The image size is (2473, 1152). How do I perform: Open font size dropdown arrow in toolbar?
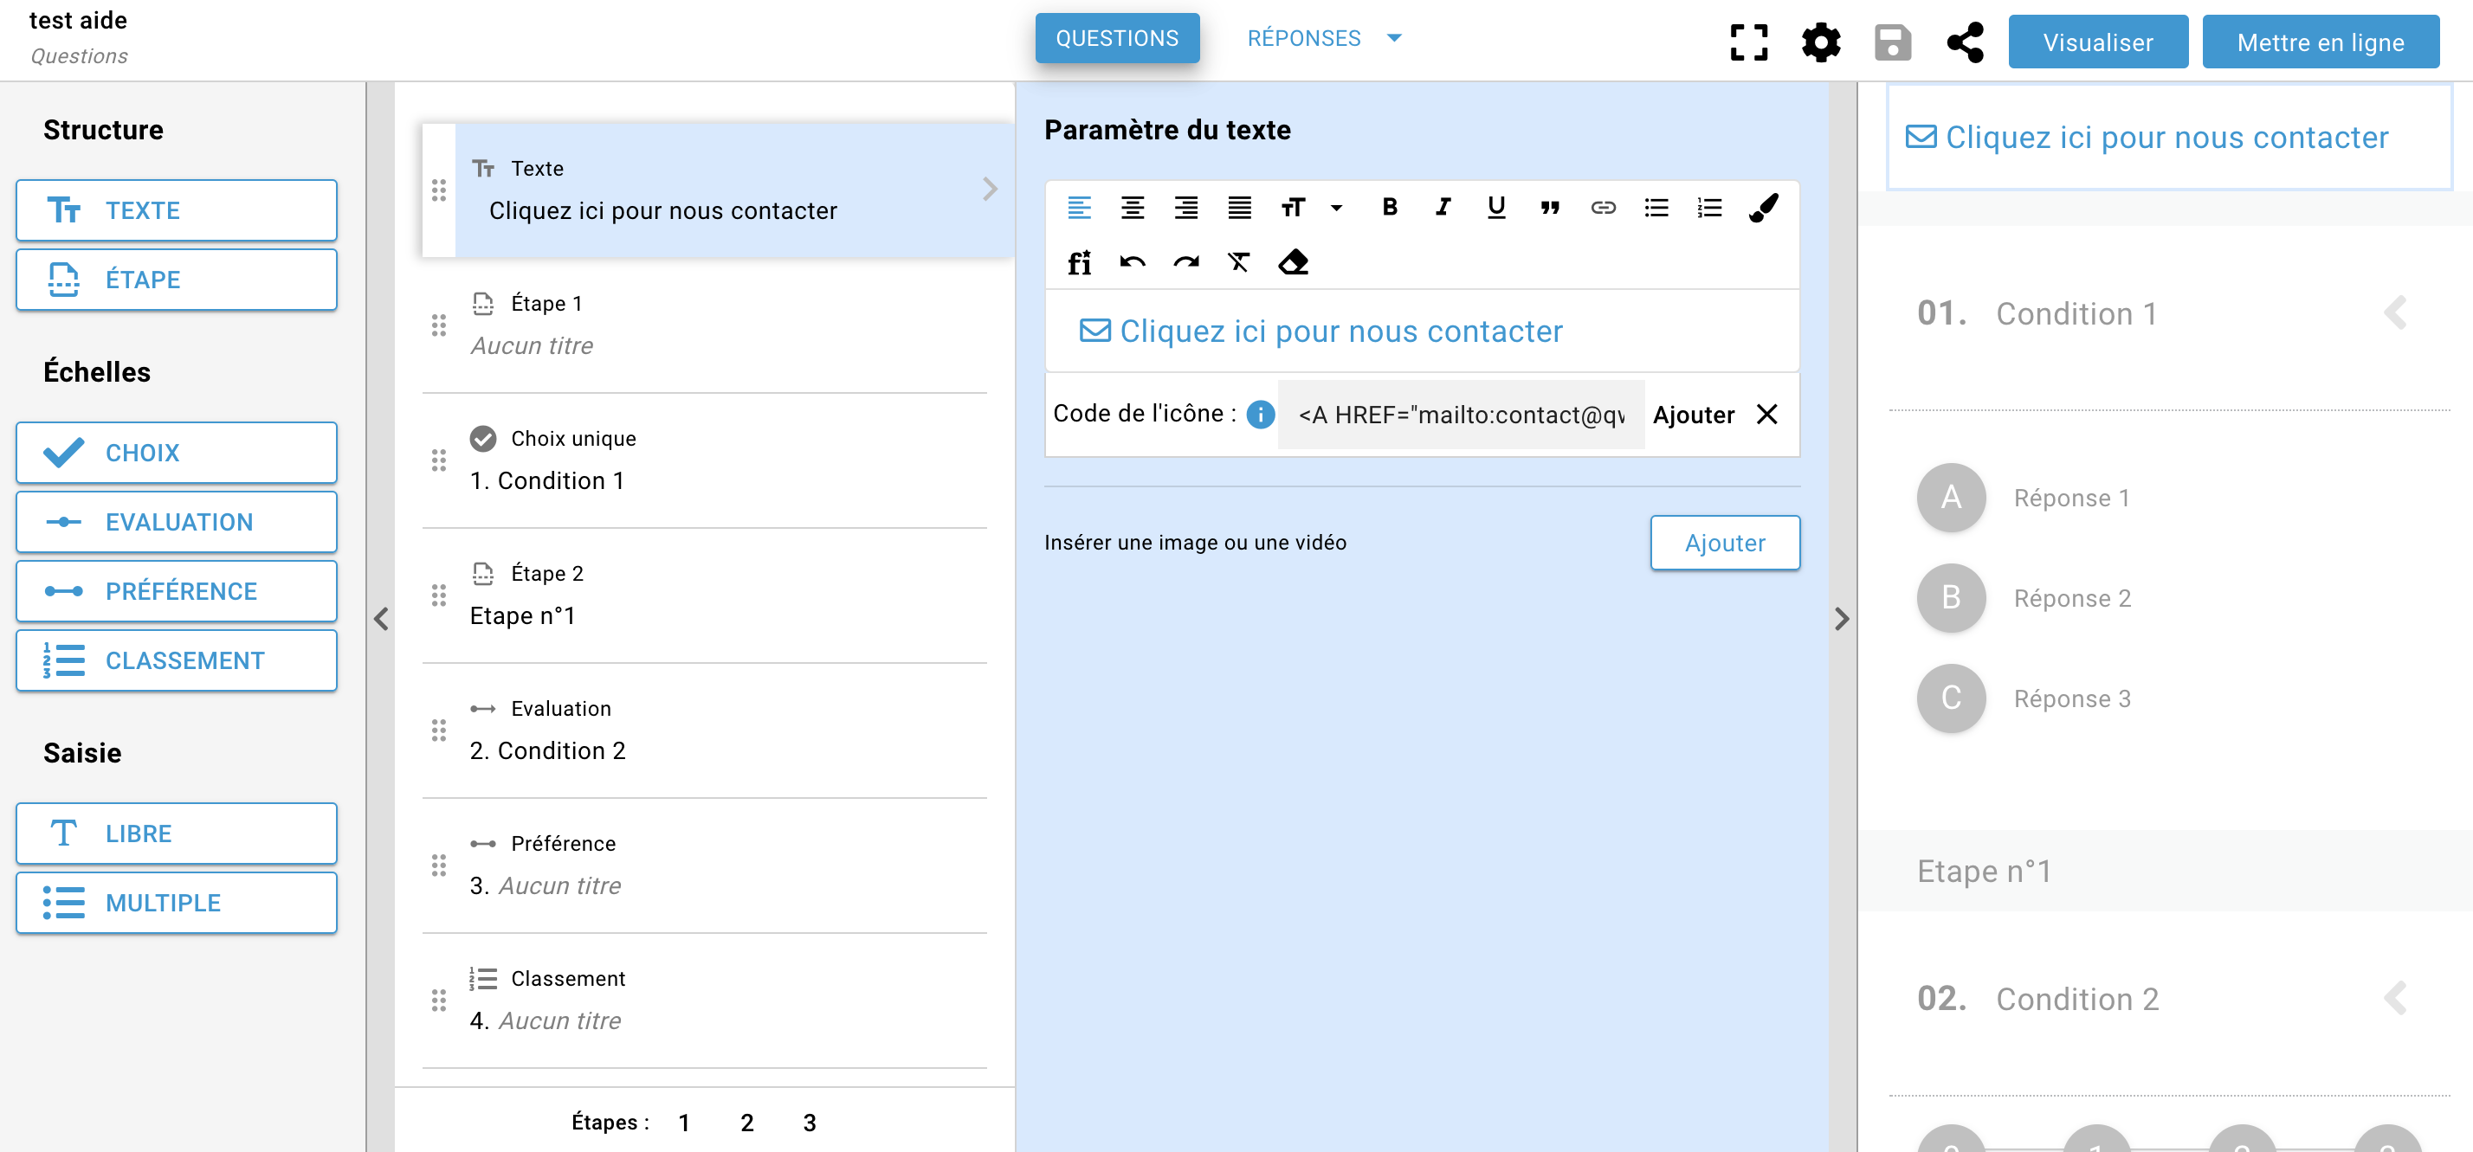(x=1336, y=208)
